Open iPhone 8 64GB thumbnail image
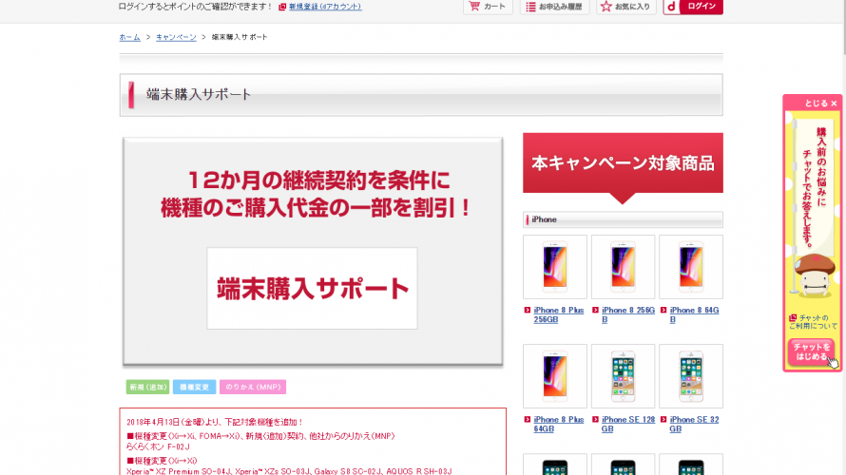The height and width of the screenshot is (475, 846). click(691, 266)
